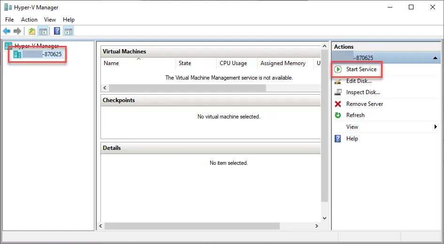Click the Hyper-V Manager app icon in title bar
This screenshot has width=444, height=244.
[8, 7]
